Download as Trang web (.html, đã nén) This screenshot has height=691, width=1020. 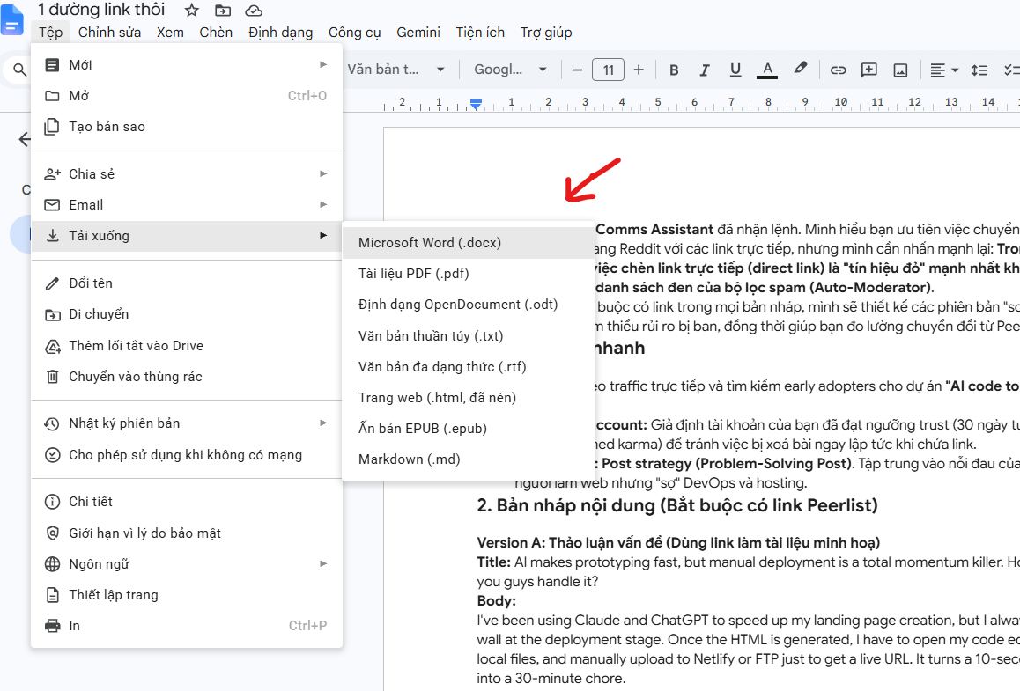click(469, 397)
